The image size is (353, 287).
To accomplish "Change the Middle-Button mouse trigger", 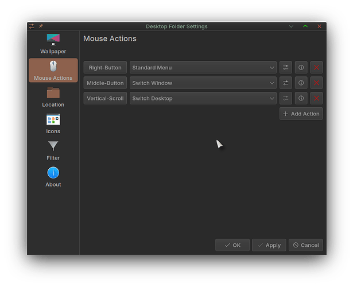I will [105, 83].
